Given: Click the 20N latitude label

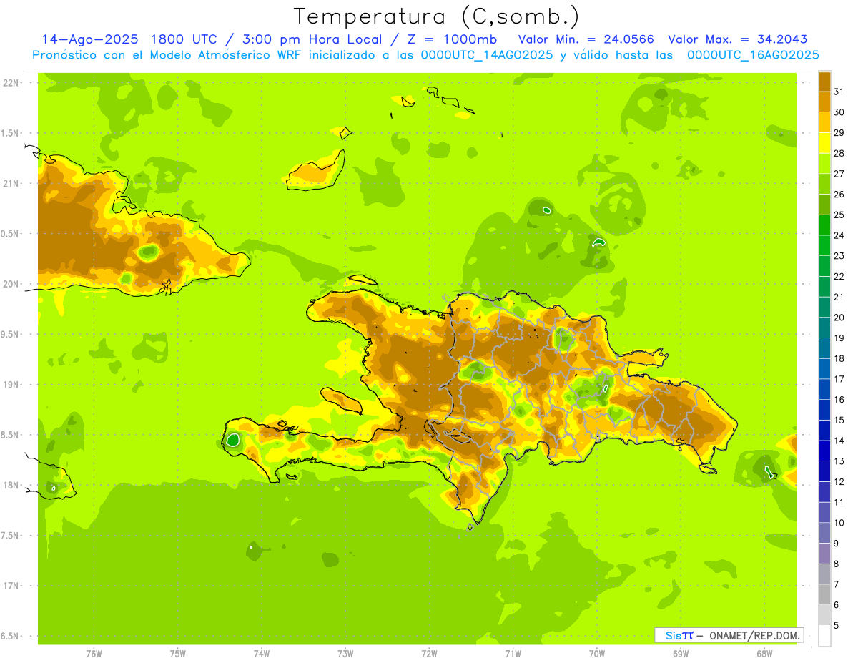Looking at the screenshot, I should 10,285.
